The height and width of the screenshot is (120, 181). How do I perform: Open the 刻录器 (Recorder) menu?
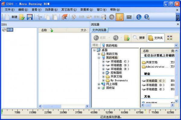click(51, 10)
